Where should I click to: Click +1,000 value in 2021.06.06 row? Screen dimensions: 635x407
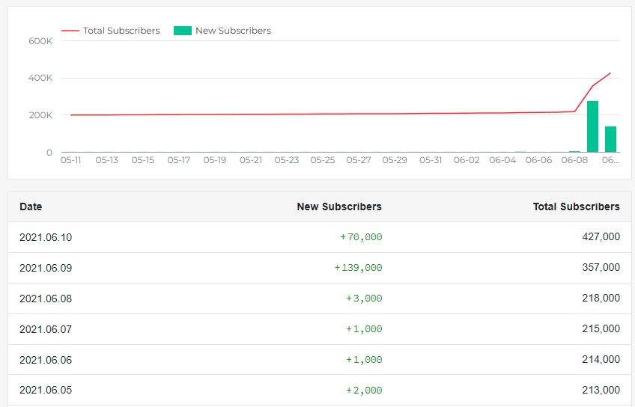[364, 360]
